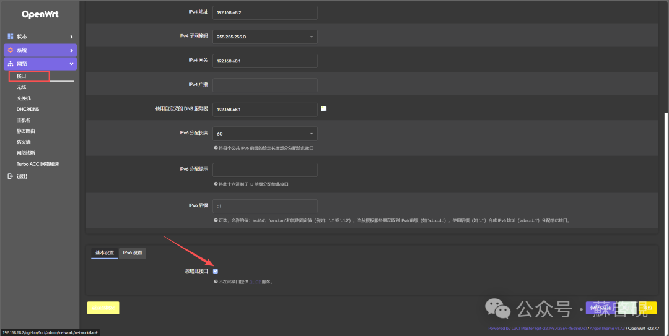Image resolution: width=669 pixels, height=336 pixels.
Task: Click the IPv4 网关 input field
Action: click(x=265, y=61)
